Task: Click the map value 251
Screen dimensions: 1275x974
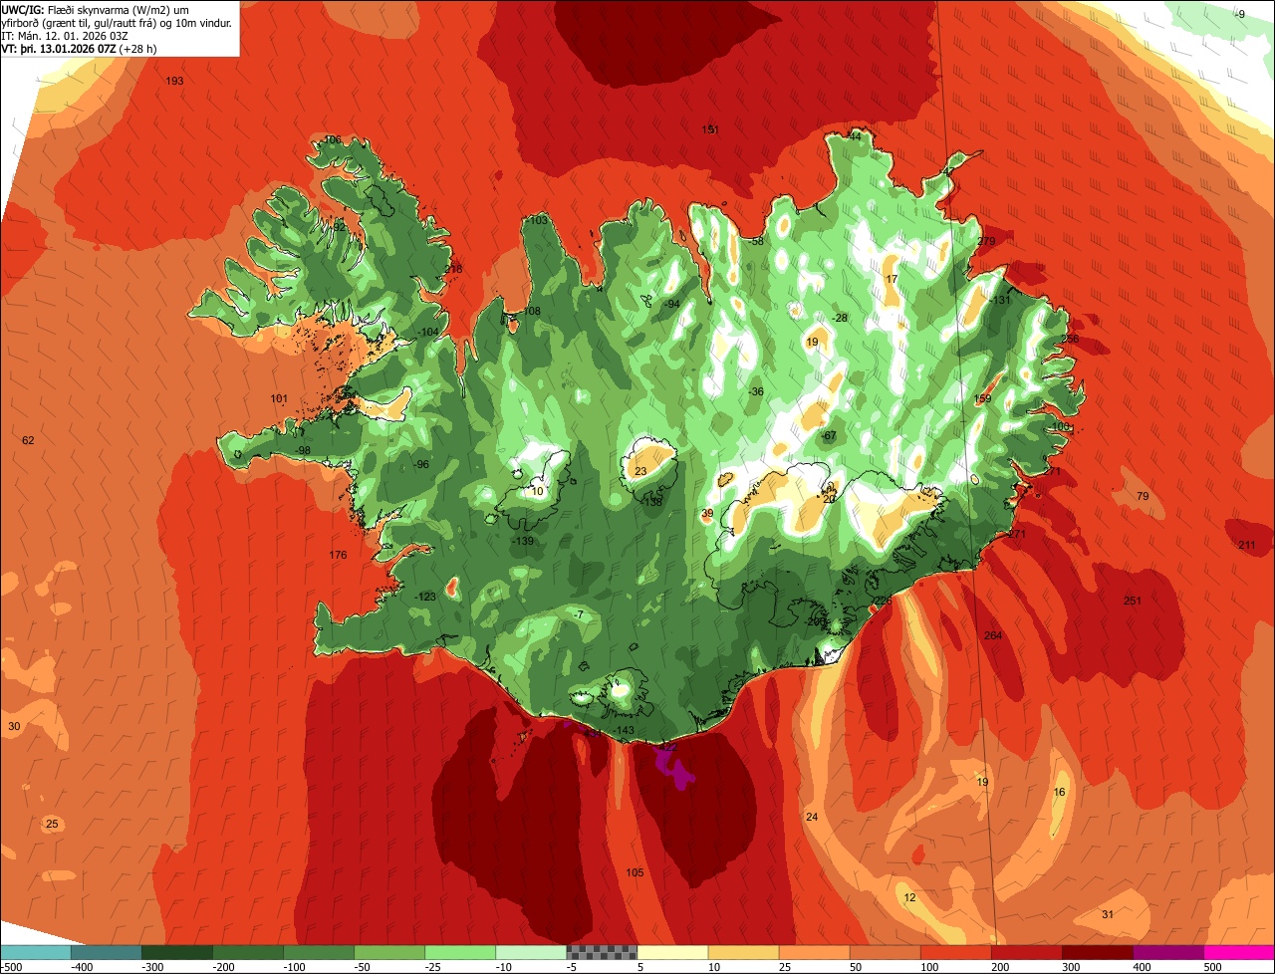Action: (x=1132, y=601)
